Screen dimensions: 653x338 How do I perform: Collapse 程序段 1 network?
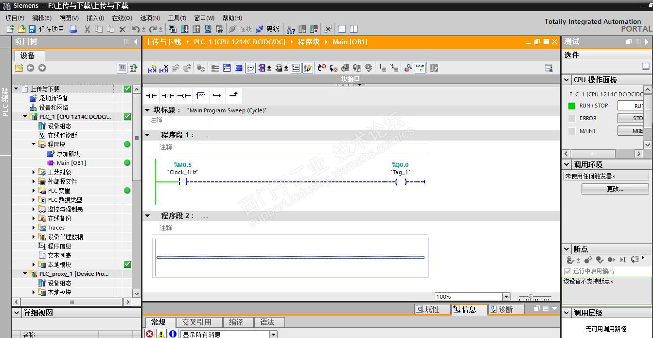point(148,135)
